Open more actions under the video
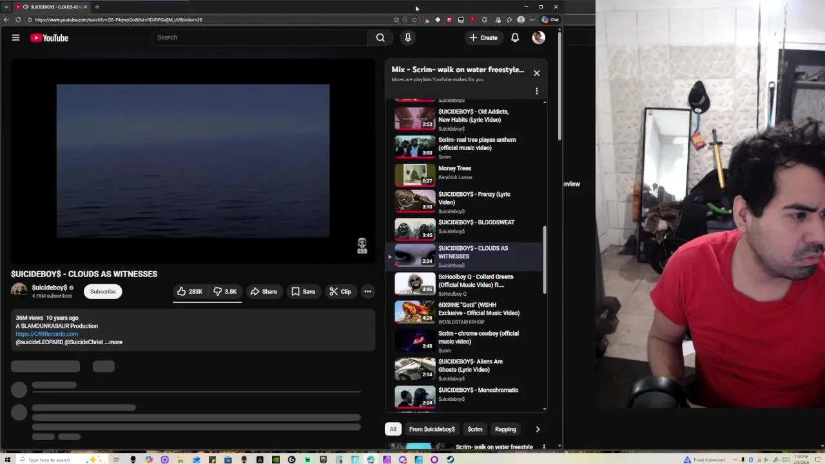 [x=367, y=291]
